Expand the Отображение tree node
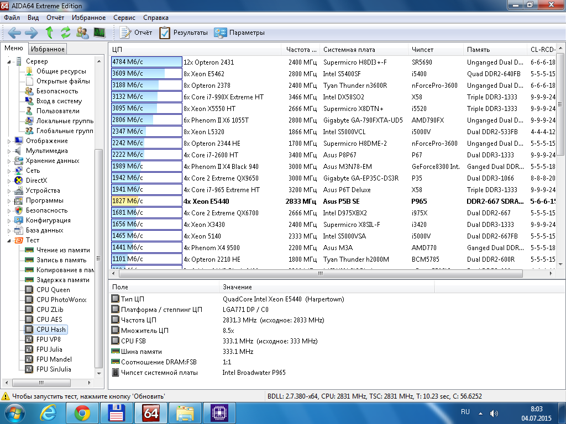This screenshot has width=566, height=424. click(9, 141)
